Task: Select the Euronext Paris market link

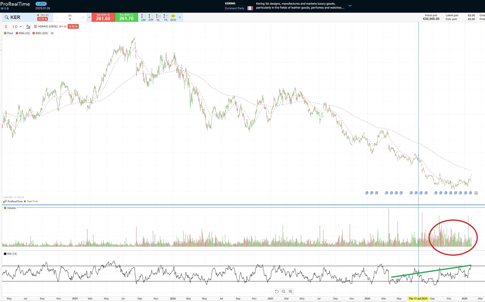Action: (234, 8)
